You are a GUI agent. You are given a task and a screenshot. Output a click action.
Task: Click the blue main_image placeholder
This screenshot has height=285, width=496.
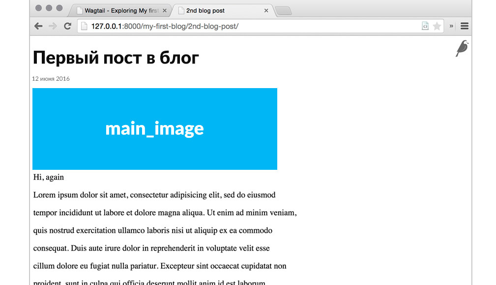click(154, 128)
